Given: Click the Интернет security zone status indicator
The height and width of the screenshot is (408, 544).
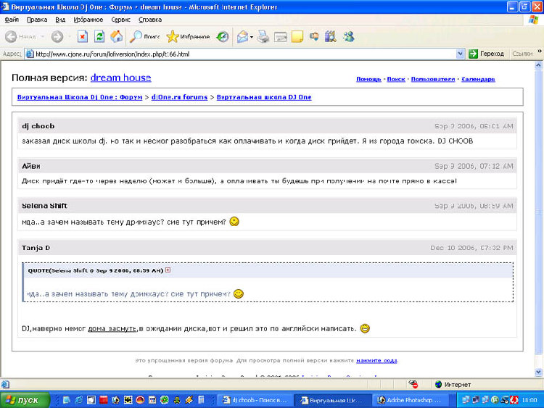Looking at the screenshot, I should coord(453,384).
